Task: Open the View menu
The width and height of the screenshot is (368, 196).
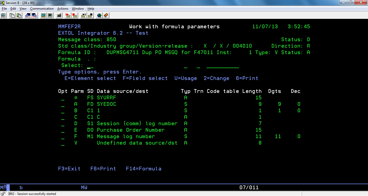Action: pyautogui.click(x=23, y=9)
